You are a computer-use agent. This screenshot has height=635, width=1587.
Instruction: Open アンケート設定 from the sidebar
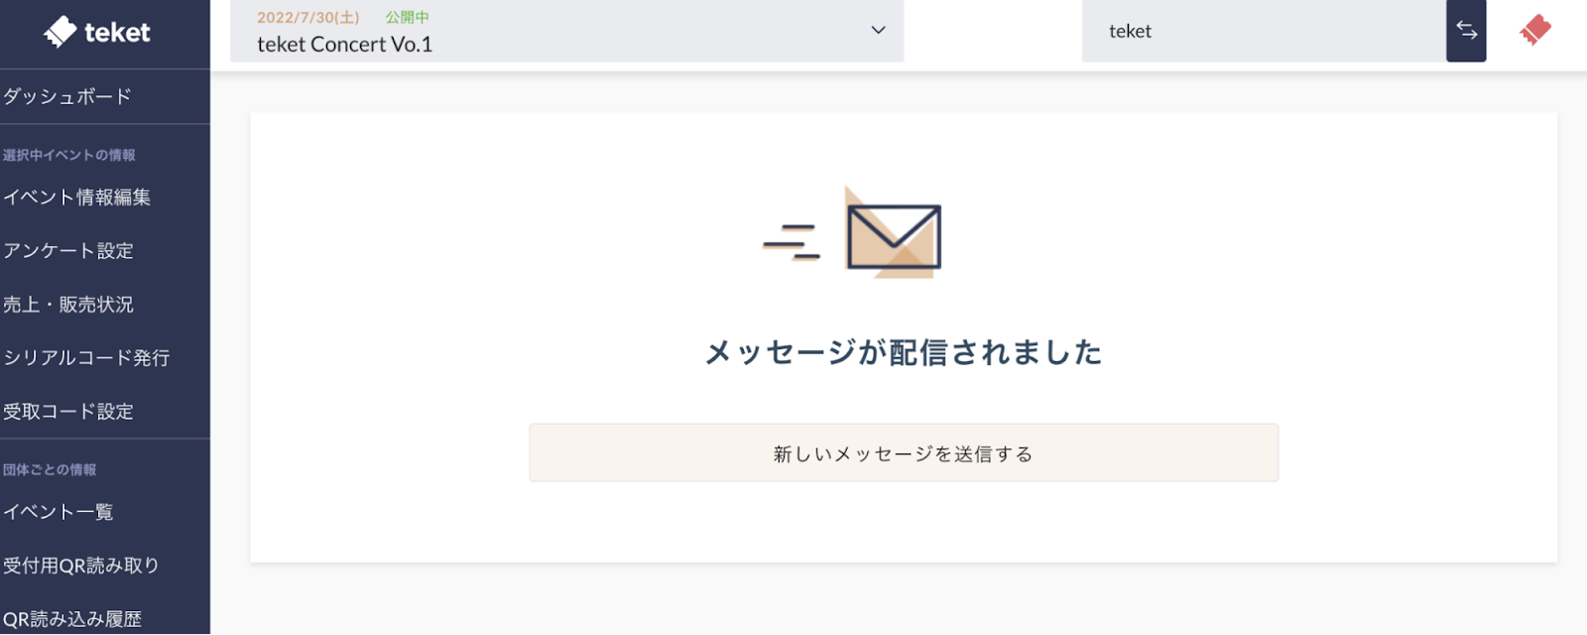68,251
